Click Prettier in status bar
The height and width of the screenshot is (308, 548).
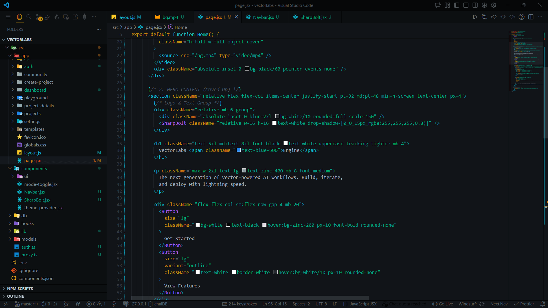tap(524, 304)
